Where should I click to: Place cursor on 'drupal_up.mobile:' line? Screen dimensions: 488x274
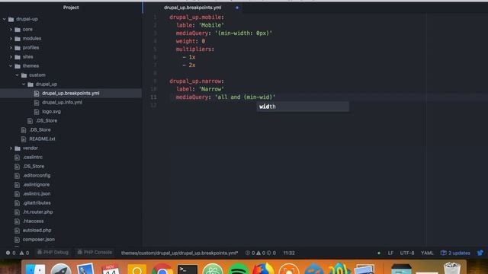197,17
